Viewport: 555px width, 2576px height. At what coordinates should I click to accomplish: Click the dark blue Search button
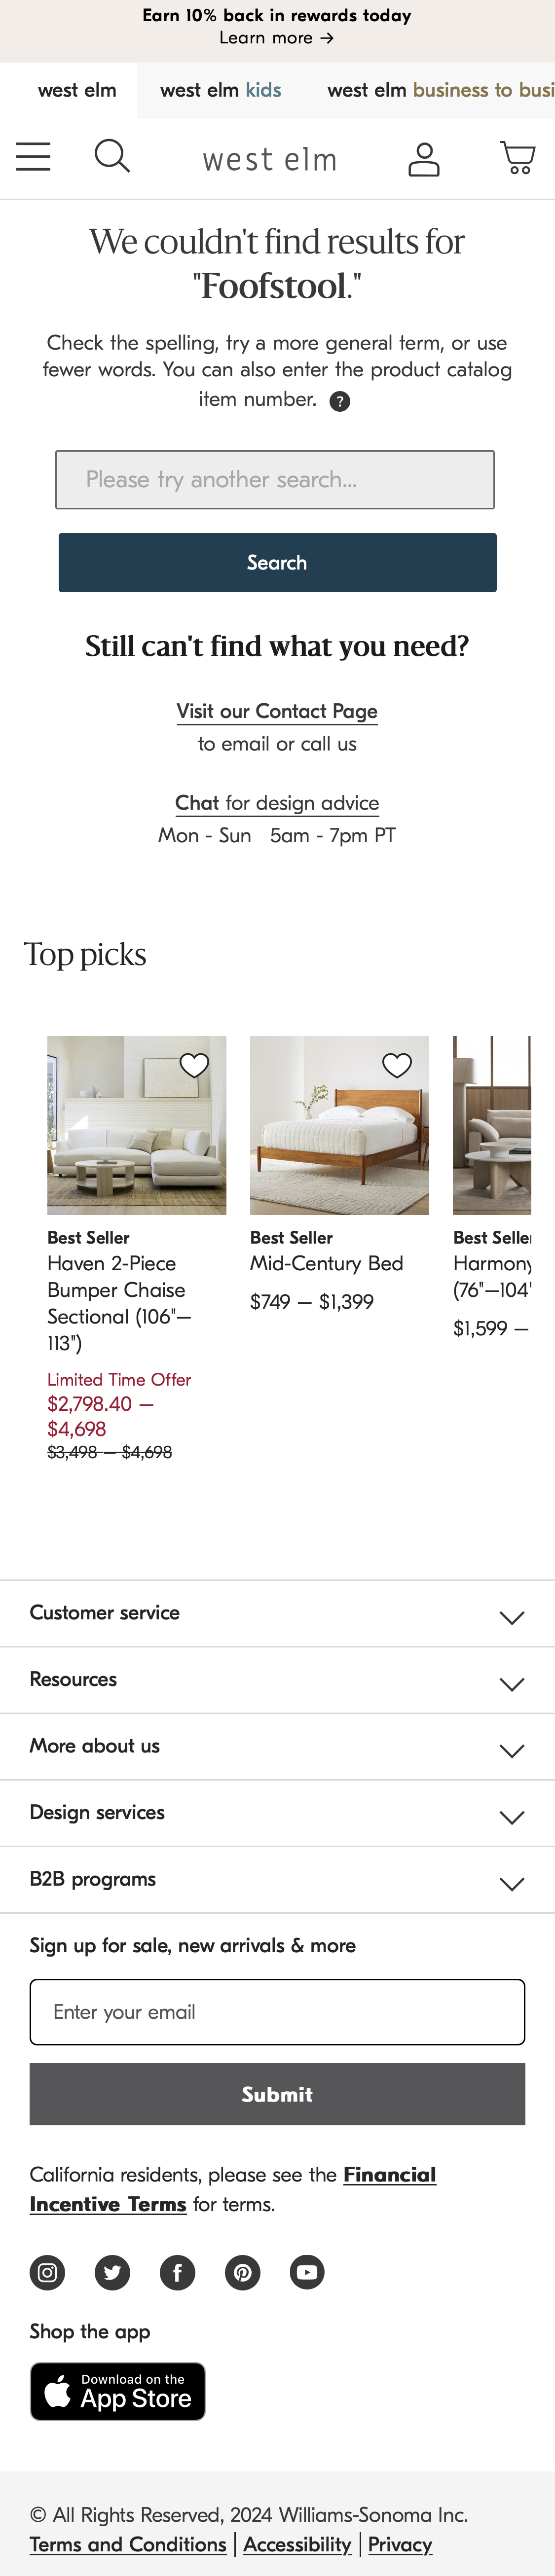point(277,562)
